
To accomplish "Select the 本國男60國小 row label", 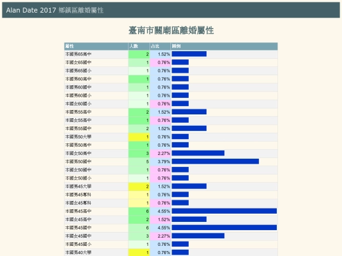I will (x=79, y=95).
